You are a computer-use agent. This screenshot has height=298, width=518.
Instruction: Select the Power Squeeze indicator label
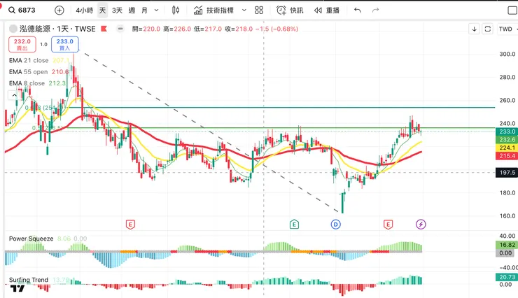(x=31, y=239)
